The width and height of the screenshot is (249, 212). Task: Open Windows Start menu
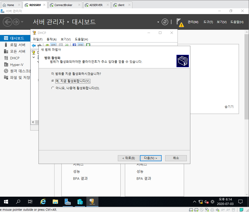6,201
